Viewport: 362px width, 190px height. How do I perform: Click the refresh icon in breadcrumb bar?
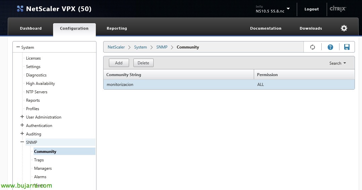(312, 47)
